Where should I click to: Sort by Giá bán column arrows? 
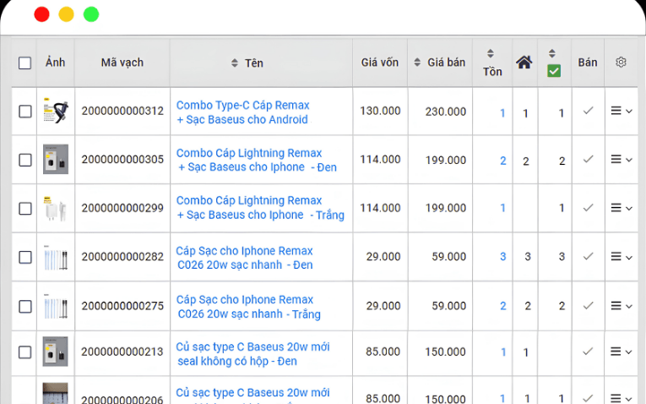coord(417,63)
